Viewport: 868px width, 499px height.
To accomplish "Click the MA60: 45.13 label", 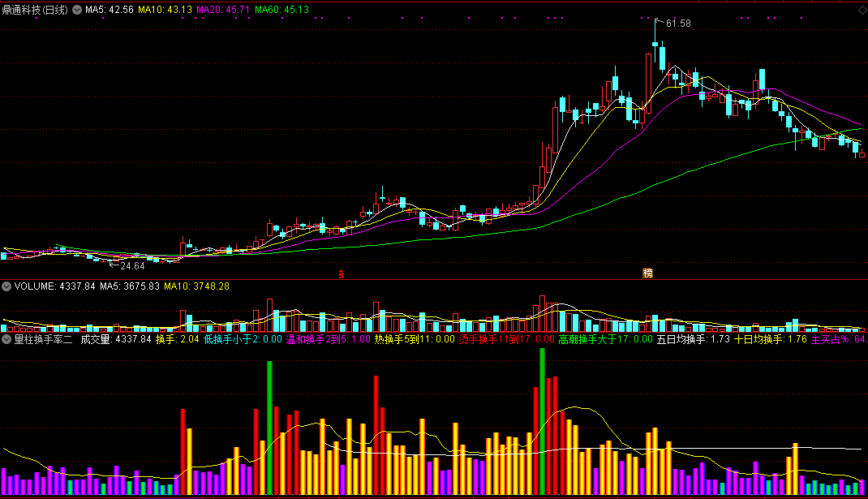I will (x=281, y=10).
